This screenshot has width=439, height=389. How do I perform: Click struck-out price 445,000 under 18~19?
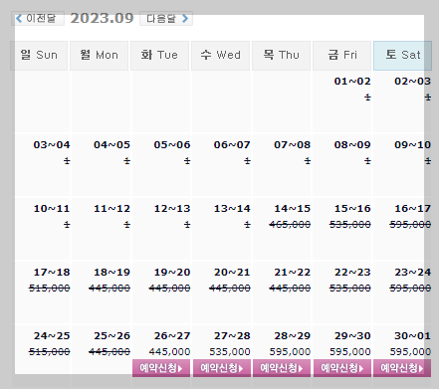110,289
